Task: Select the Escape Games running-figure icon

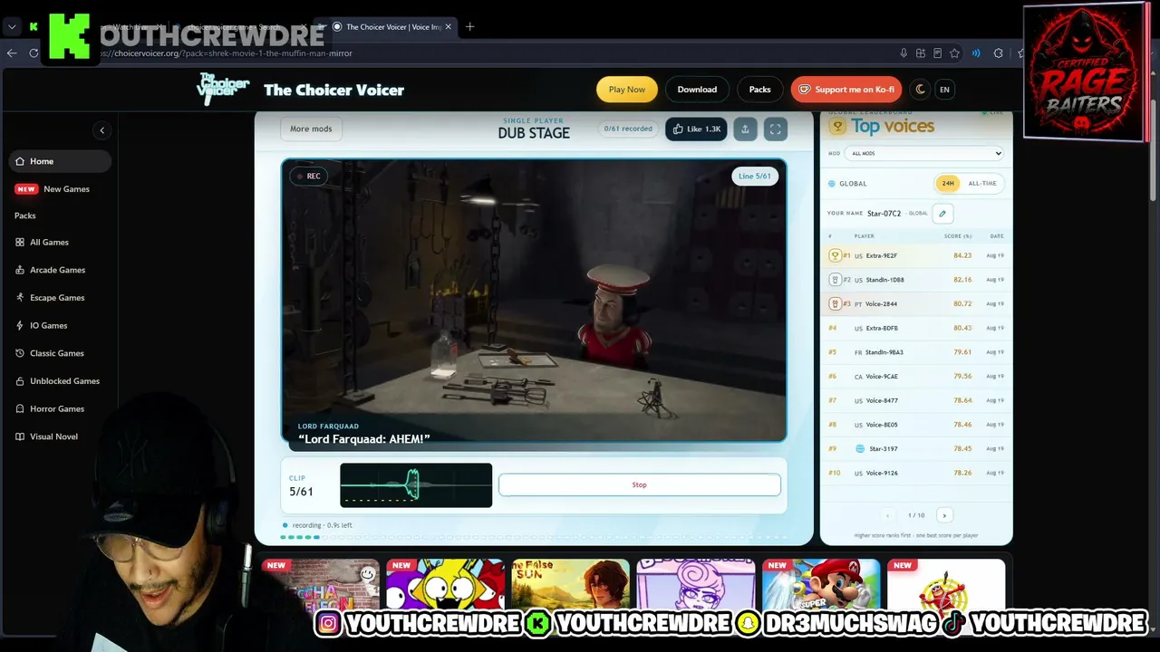Action: click(x=20, y=298)
